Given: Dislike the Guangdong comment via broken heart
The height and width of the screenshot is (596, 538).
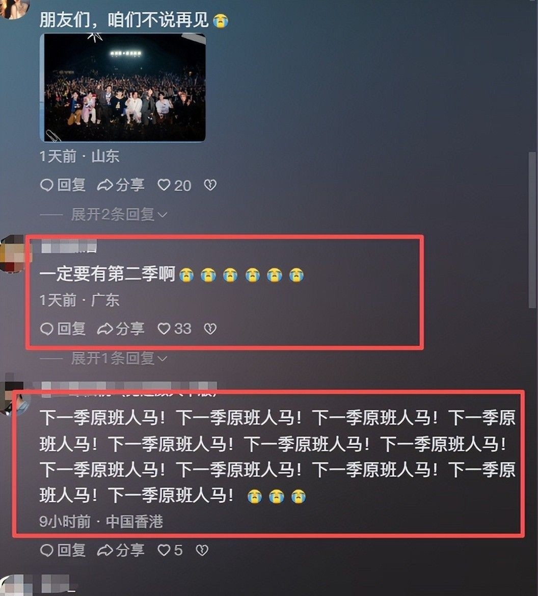Looking at the screenshot, I should (x=210, y=329).
